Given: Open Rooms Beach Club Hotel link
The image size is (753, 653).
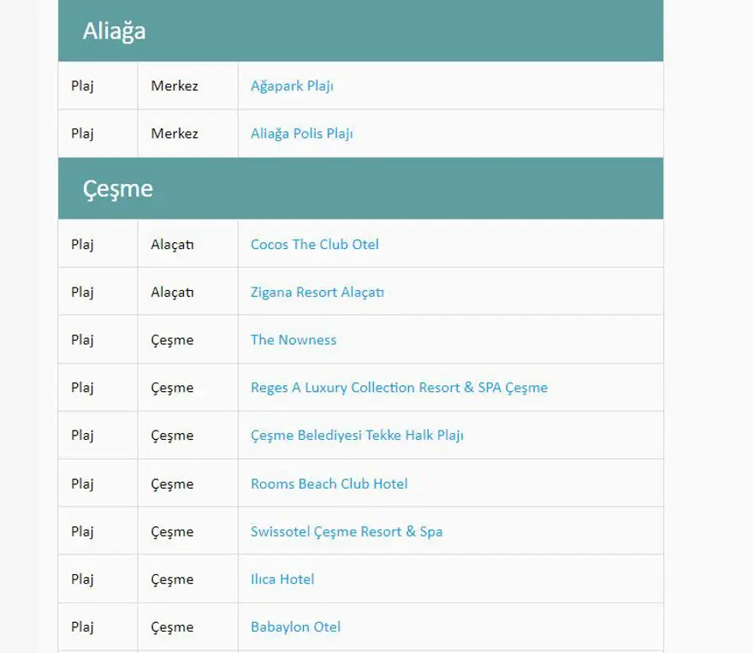Looking at the screenshot, I should (329, 484).
